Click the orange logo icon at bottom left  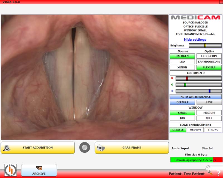[x=11, y=170]
